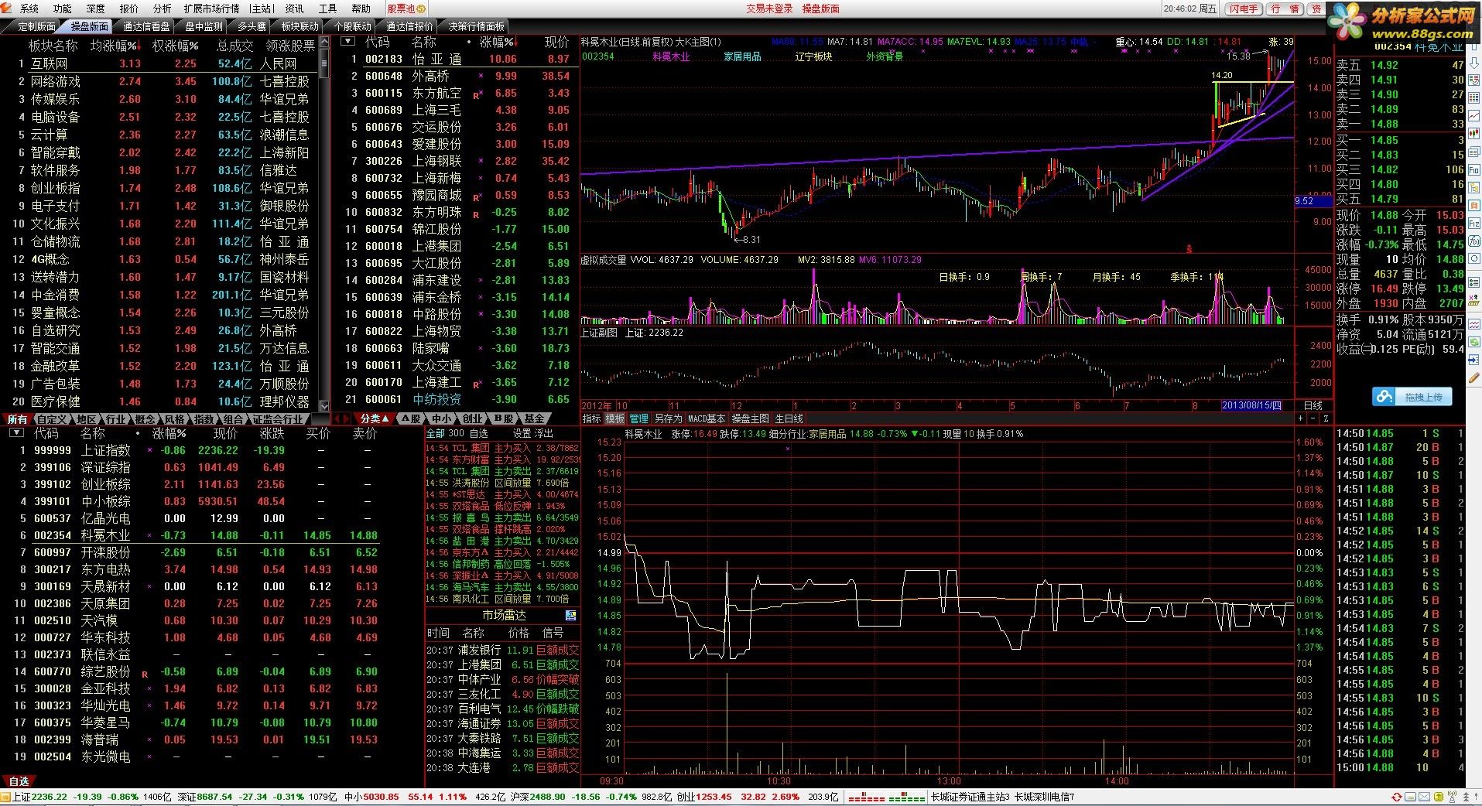The height and width of the screenshot is (806, 1482).
Task: Click the export arrow icon in the right sidebar
Action: tap(1474, 359)
